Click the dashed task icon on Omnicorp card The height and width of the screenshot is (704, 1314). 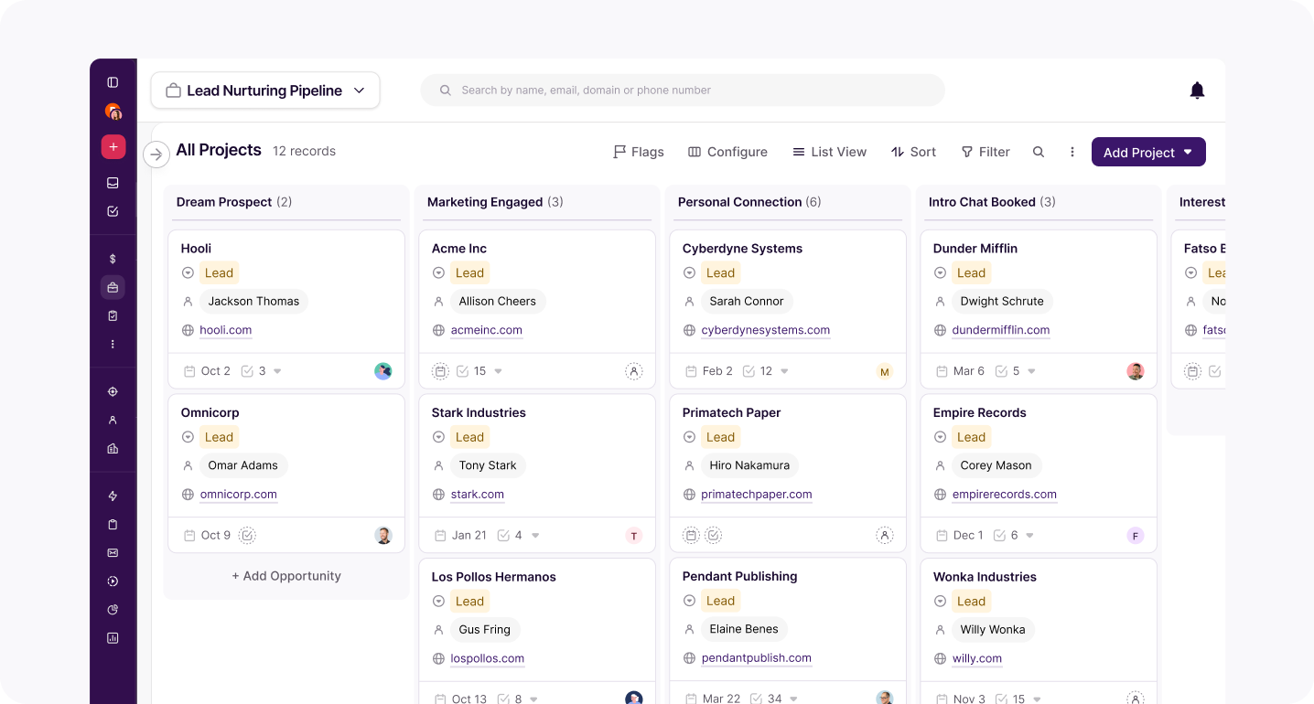247,535
